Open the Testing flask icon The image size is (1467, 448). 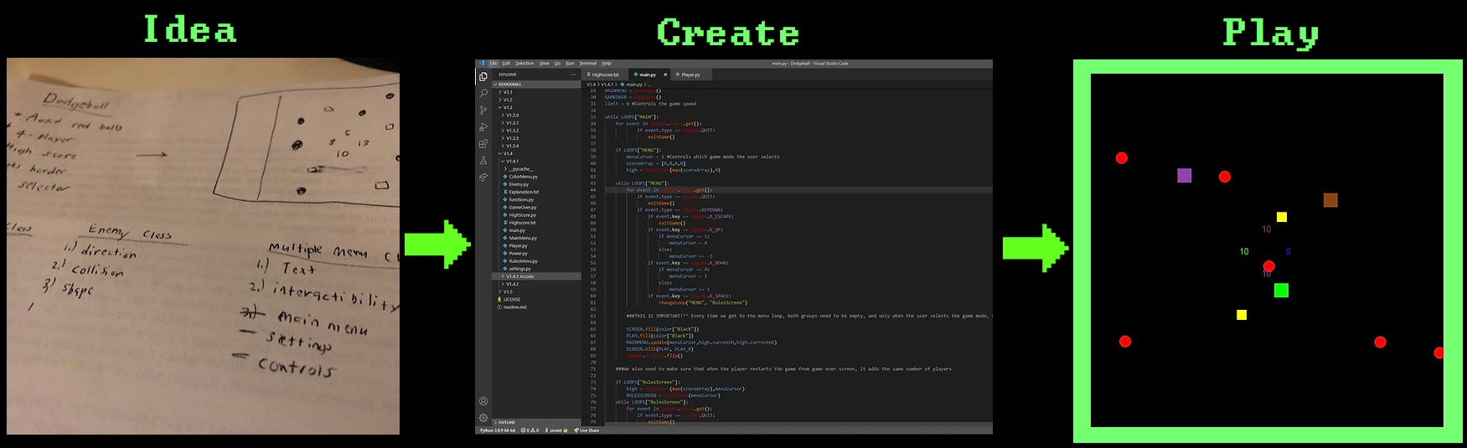[x=483, y=161]
